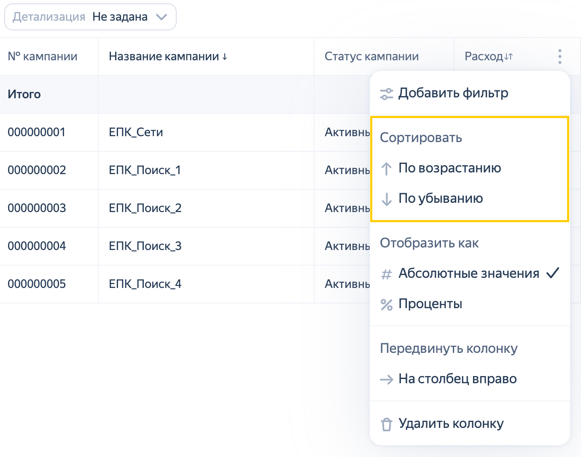This screenshot has height=457, width=581.
Task: Click the ЕПК_Поиск_3 campaign name
Action: tap(145, 246)
